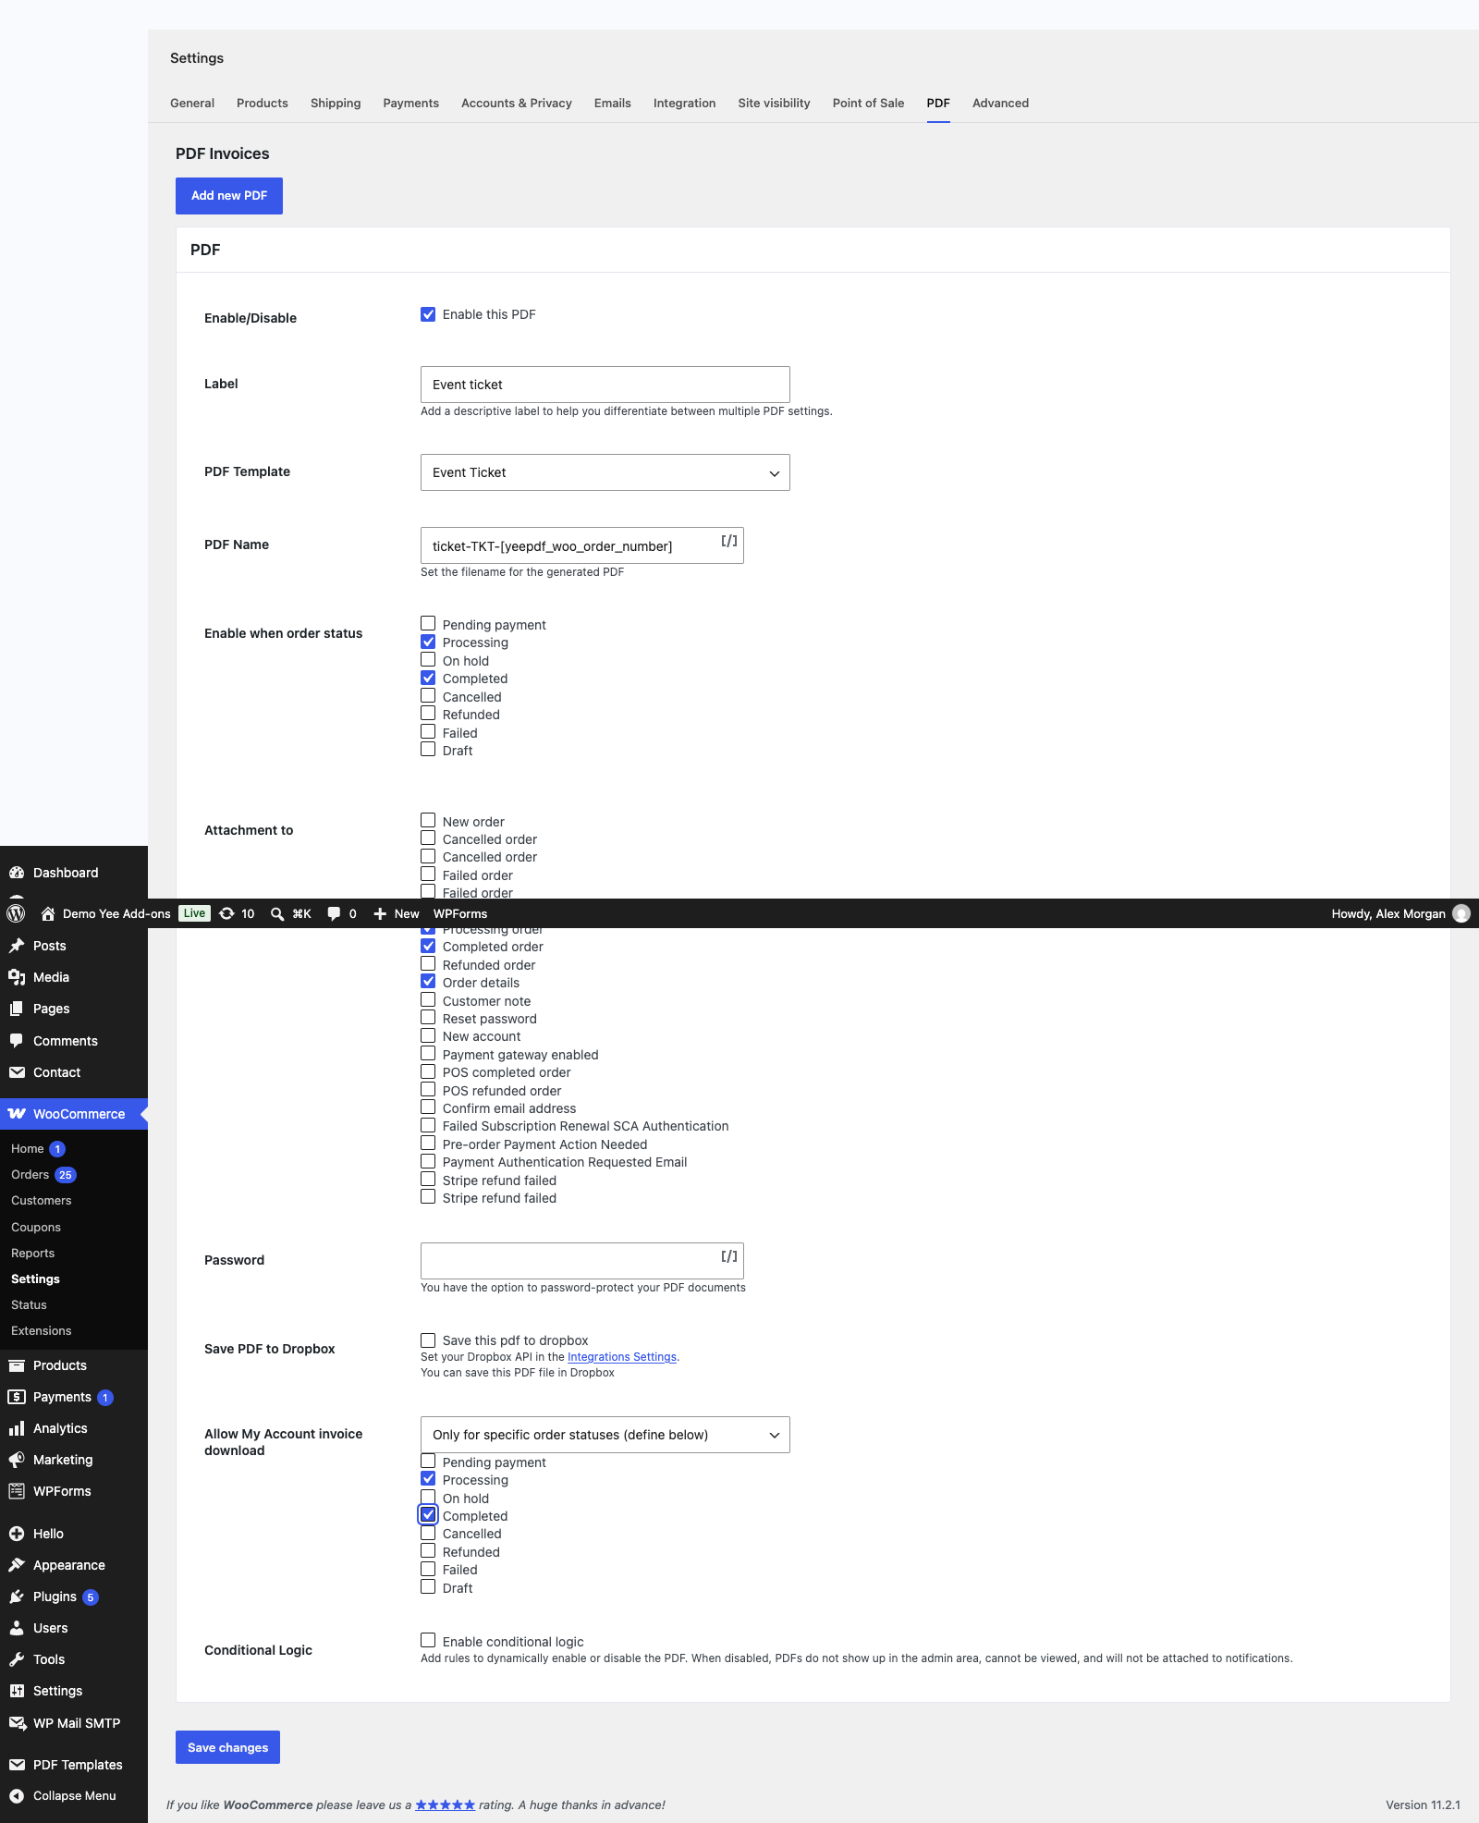Click the home icon beside Demo Yee Add-ons
The height and width of the screenshot is (1823, 1479).
(48, 913)
